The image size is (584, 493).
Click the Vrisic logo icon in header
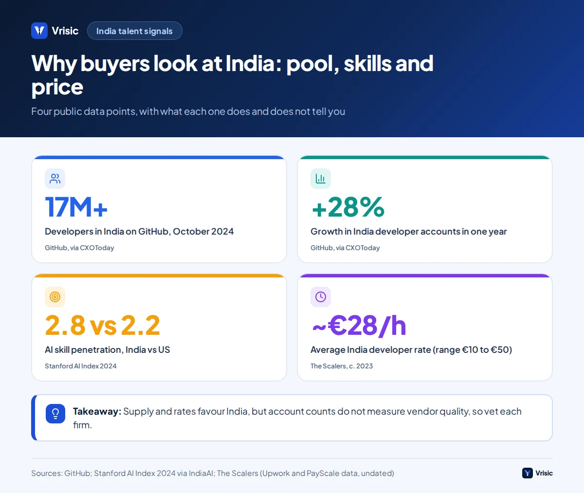click(39, 31)
